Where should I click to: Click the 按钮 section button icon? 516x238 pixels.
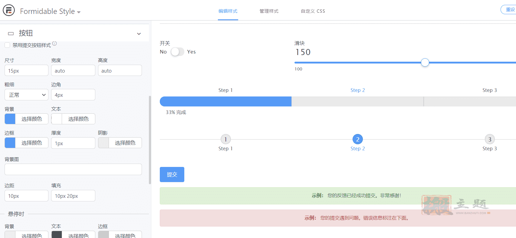11,34
